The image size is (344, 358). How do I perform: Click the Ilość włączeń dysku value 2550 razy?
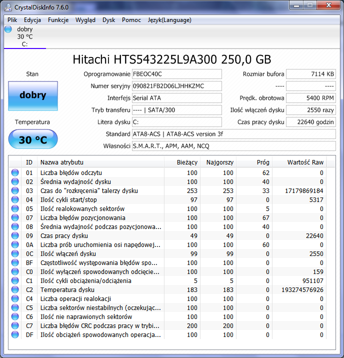pyautogui.click(x=311, y=110)
